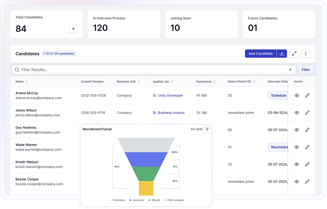Open the three-dot options menu
Image resolution: width=327 pixels, height=209 pixels.
pyautogui.click(x=306, y=53)
